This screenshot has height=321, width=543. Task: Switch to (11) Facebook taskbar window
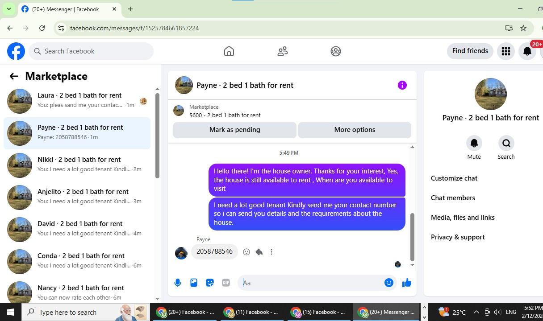(x=251, y=312)
